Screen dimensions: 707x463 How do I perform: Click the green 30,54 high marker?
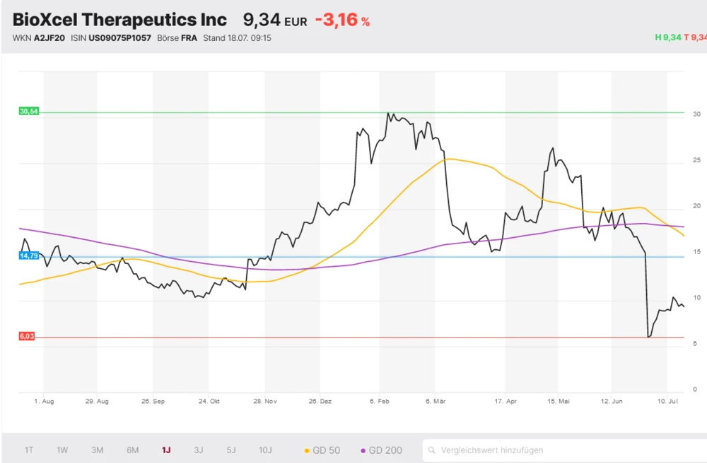pyautogui.click(x=29, y=112)
